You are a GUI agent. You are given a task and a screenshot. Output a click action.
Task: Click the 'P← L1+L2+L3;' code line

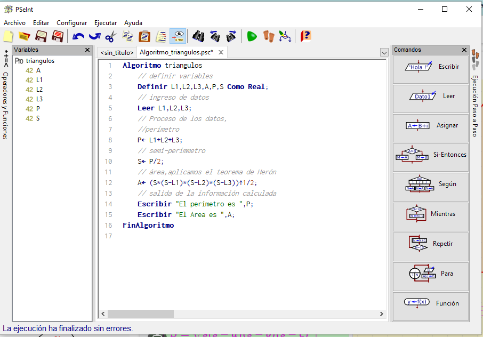[160, 140]
